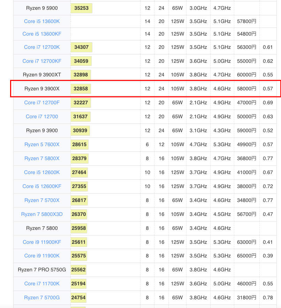This screenshot has width=281, height=308.
Task: Follow the Core i7 11700K link
Action: coord(42,284)
